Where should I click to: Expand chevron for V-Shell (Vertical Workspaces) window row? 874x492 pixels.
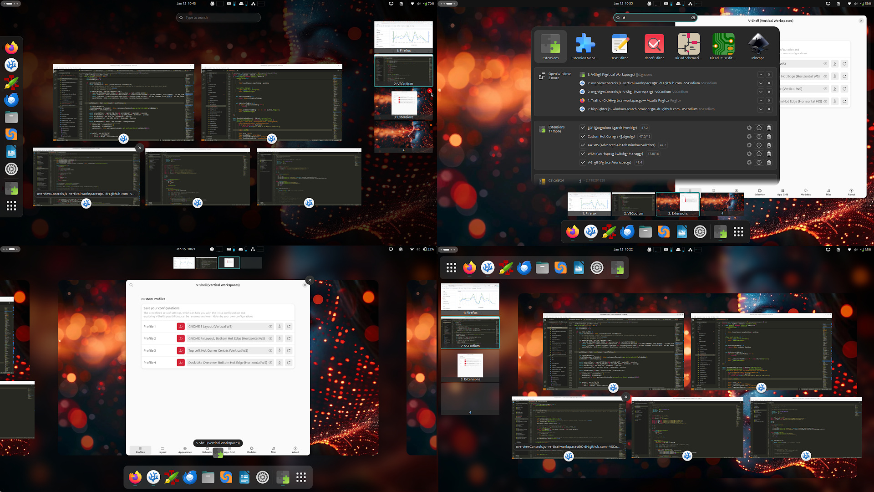(x=761, y=75)
